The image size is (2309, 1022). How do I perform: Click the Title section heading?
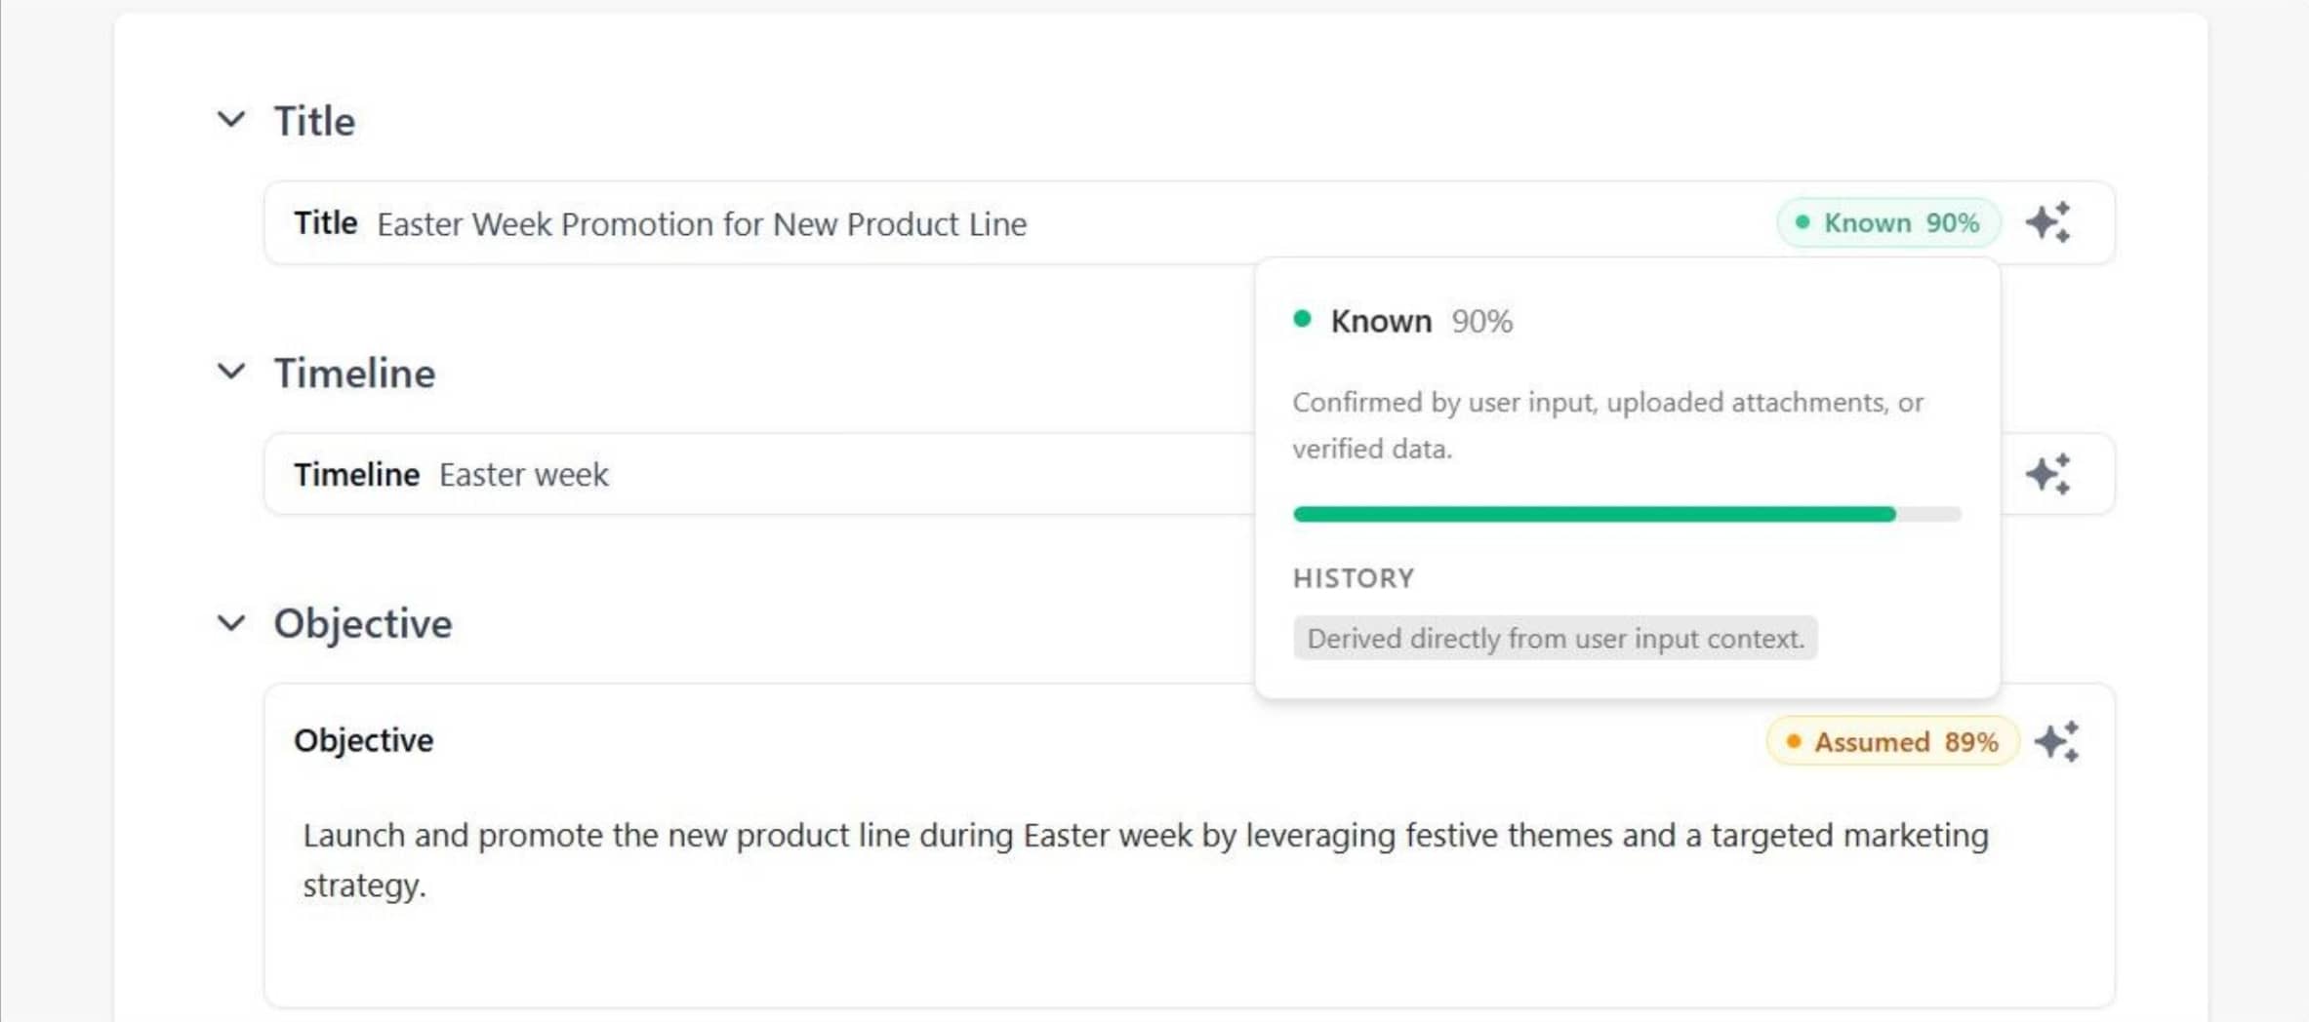(x=314, y=121)
